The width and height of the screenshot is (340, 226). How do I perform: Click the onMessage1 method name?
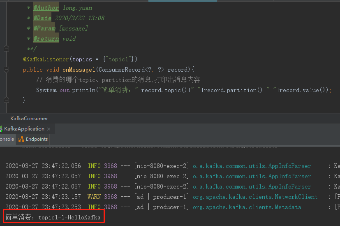click(x=79, y=70)
